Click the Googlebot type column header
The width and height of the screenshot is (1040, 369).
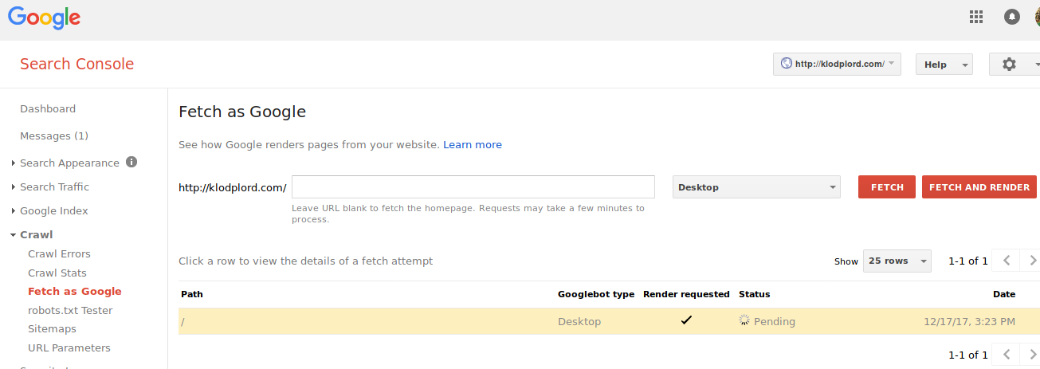tap(596, 294)
